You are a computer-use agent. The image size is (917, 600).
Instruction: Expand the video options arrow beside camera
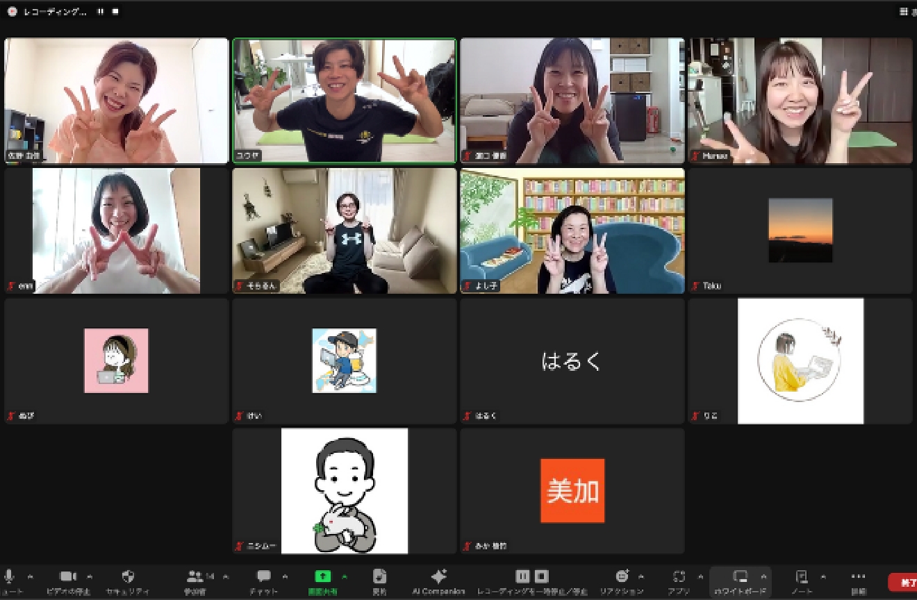tap(89, 576)
